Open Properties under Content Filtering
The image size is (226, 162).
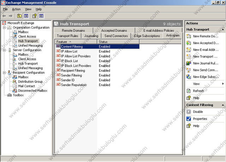point(197,119)
